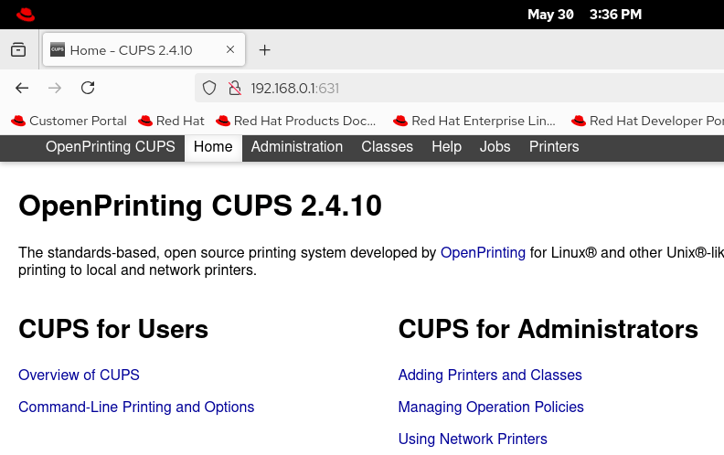Click the CUPS favicon on the tab
Image resolution: width=724 pixels, height=455 pixels.
(58, 50)
